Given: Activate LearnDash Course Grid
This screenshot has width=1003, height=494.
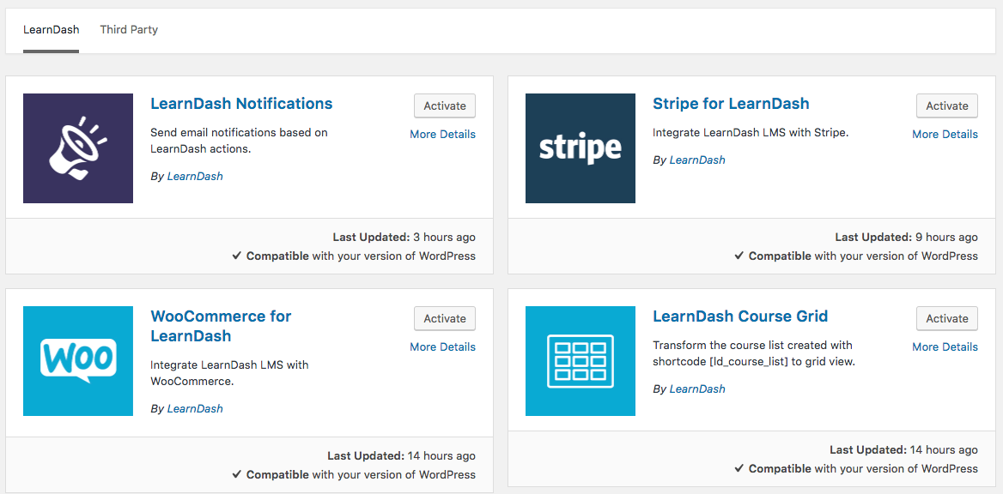Looking at the screenshot, I should pos(946,318).
